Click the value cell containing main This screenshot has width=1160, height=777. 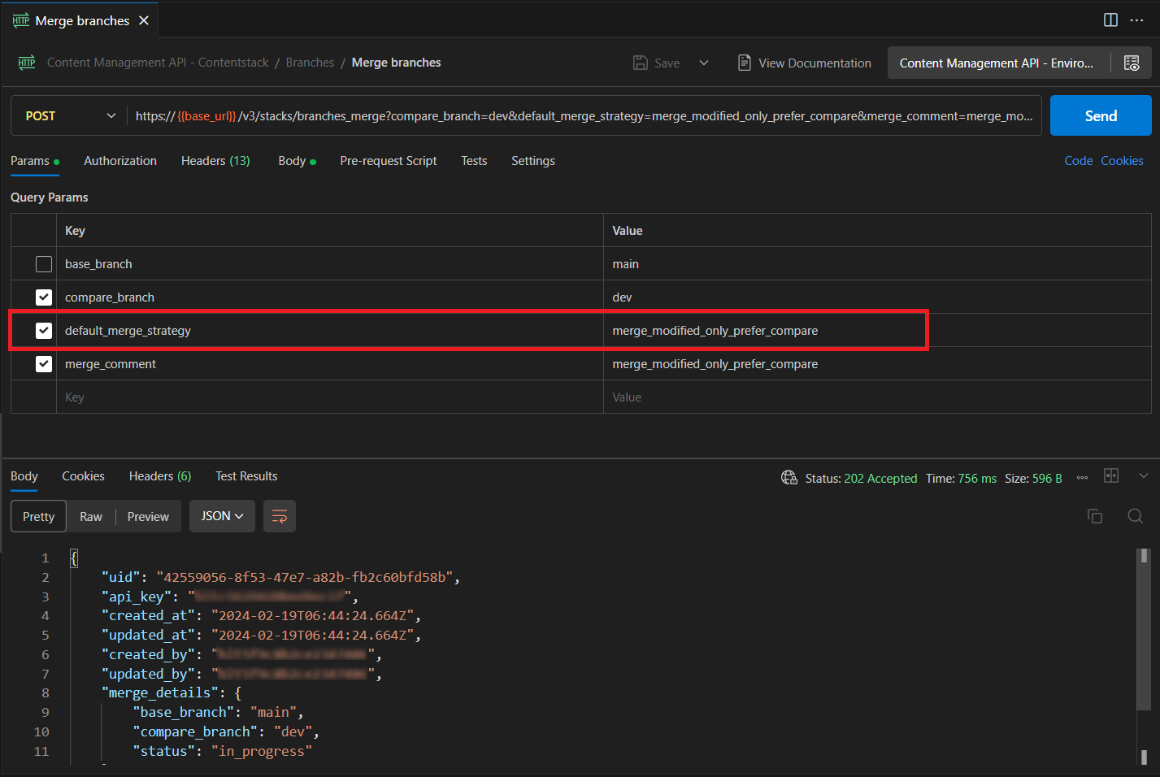point(877,264)
